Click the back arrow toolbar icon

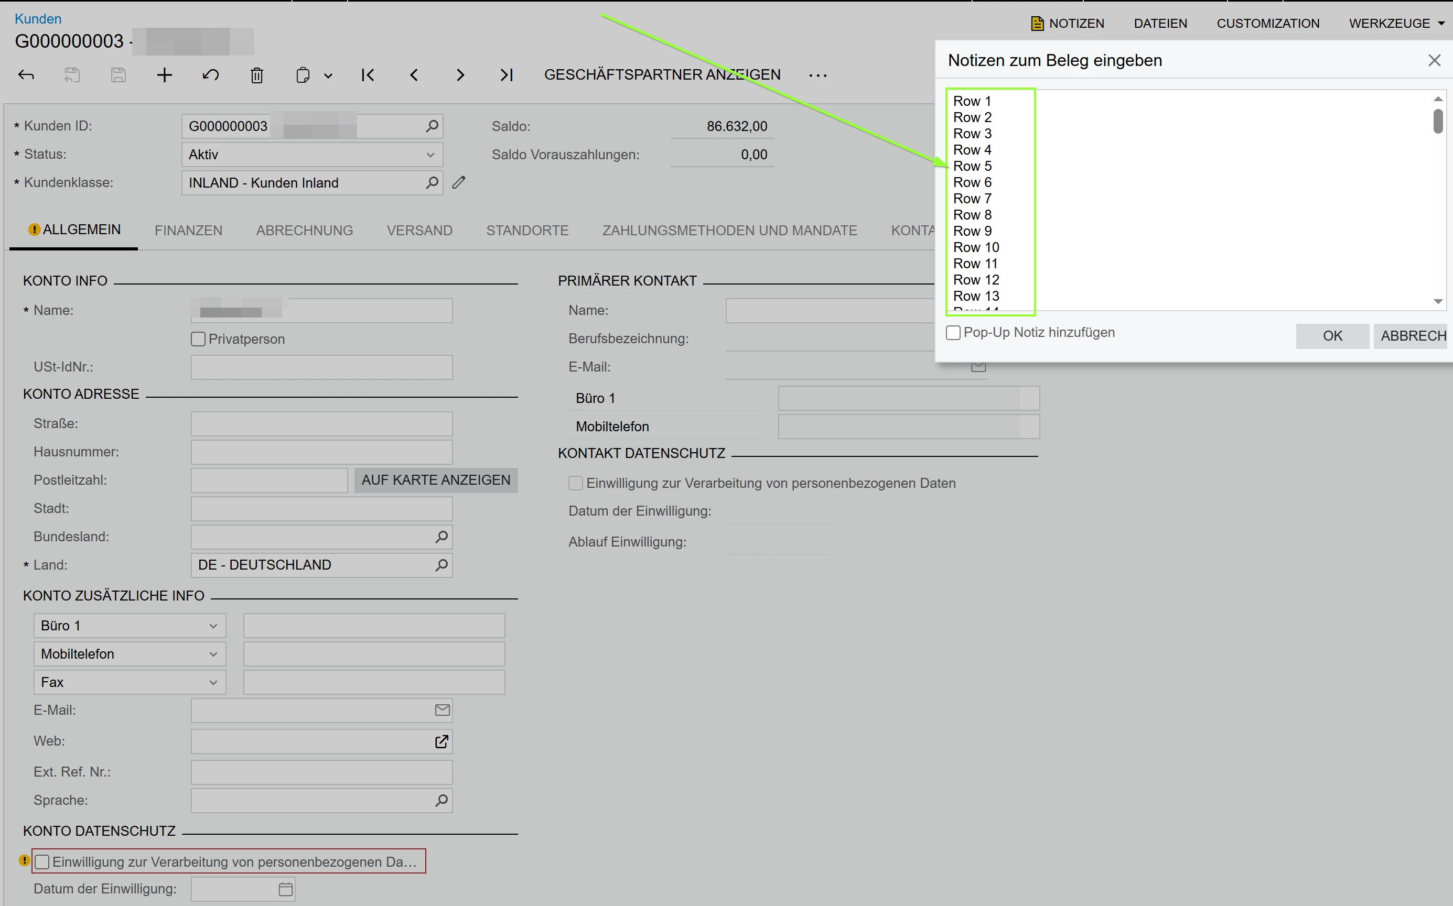(x=26, y=75)
